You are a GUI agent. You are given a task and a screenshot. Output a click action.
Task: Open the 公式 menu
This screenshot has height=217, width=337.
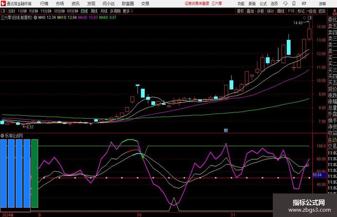tap(263, 4)
